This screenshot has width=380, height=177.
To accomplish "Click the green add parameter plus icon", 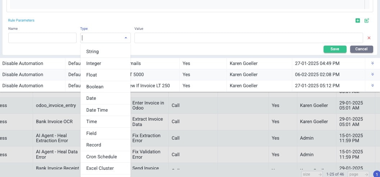I will pos(358,21).
